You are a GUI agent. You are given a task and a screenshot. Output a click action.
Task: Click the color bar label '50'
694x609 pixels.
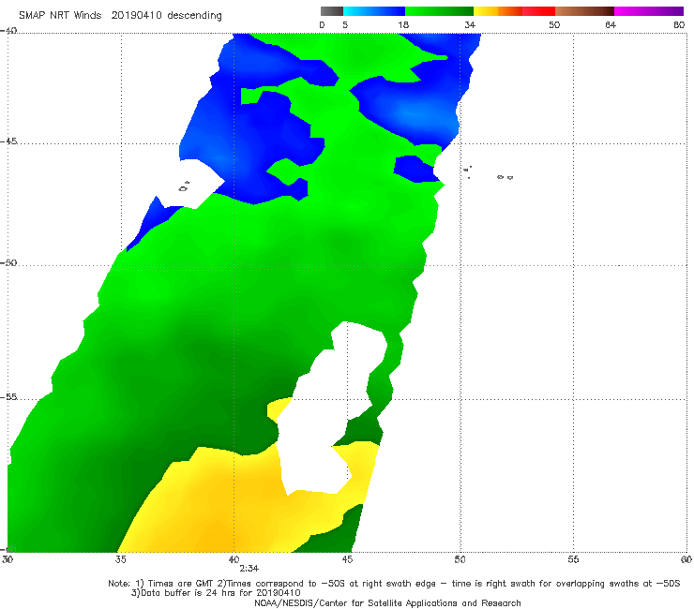[x=554, y=24]
